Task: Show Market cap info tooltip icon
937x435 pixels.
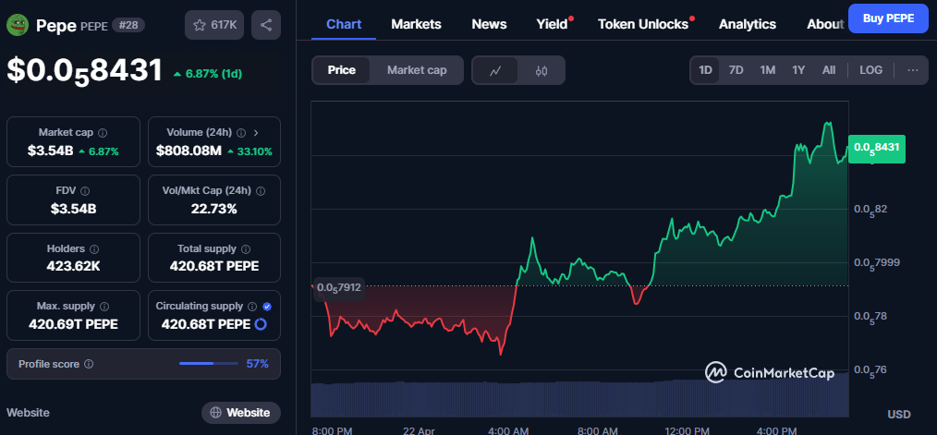Action: coord(103,133)
